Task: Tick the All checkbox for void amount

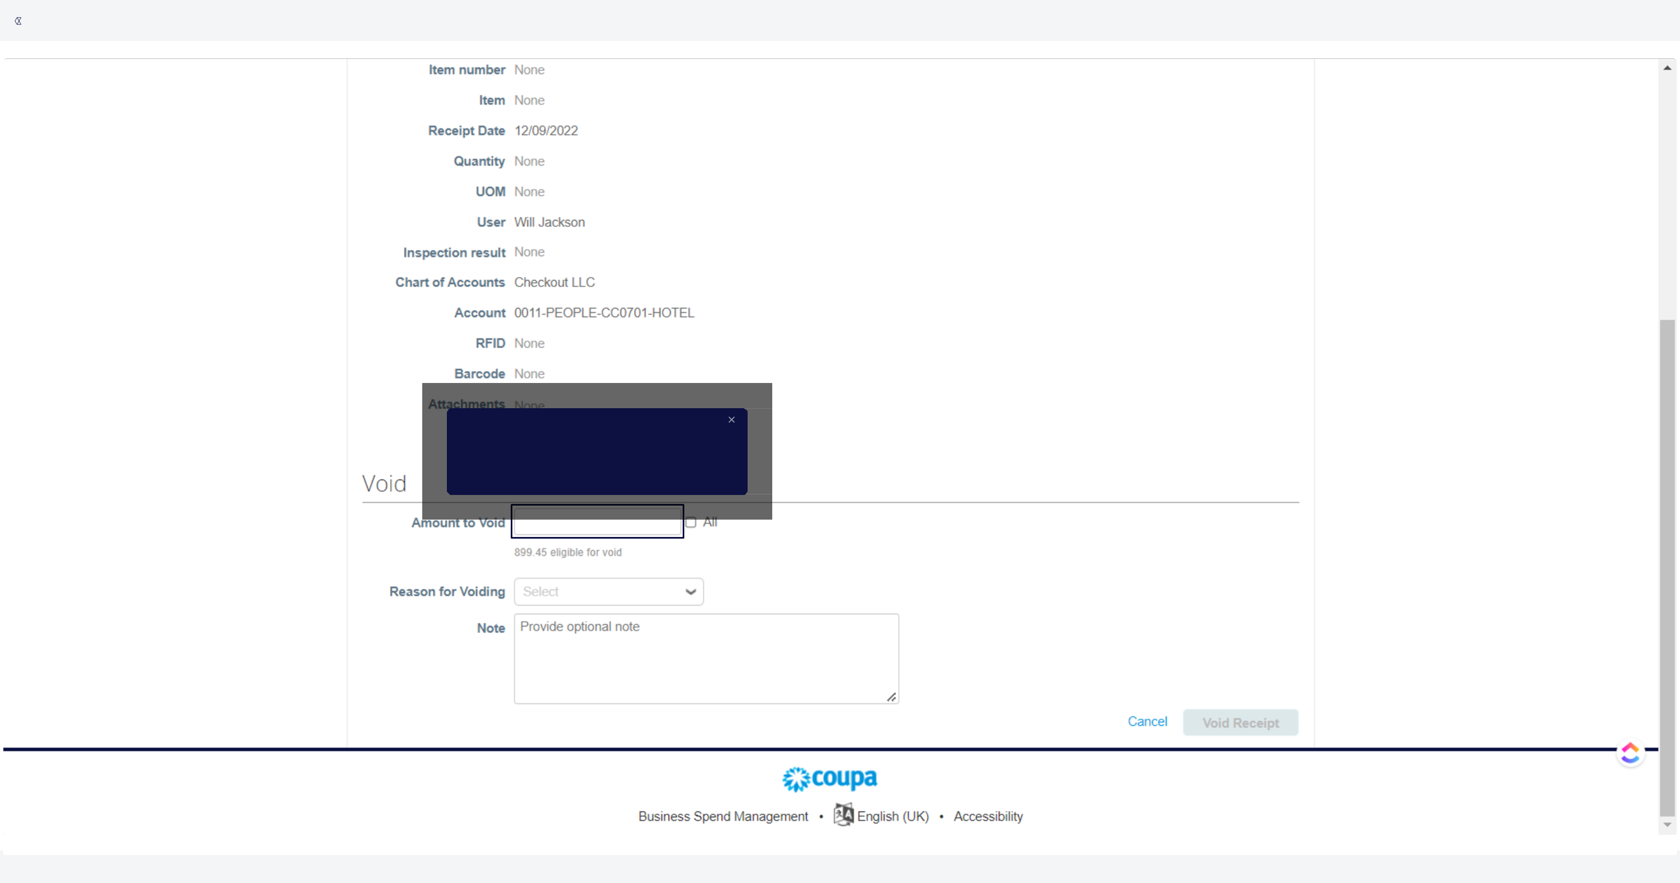Action: pyautogui.click(x=691, y=522)
